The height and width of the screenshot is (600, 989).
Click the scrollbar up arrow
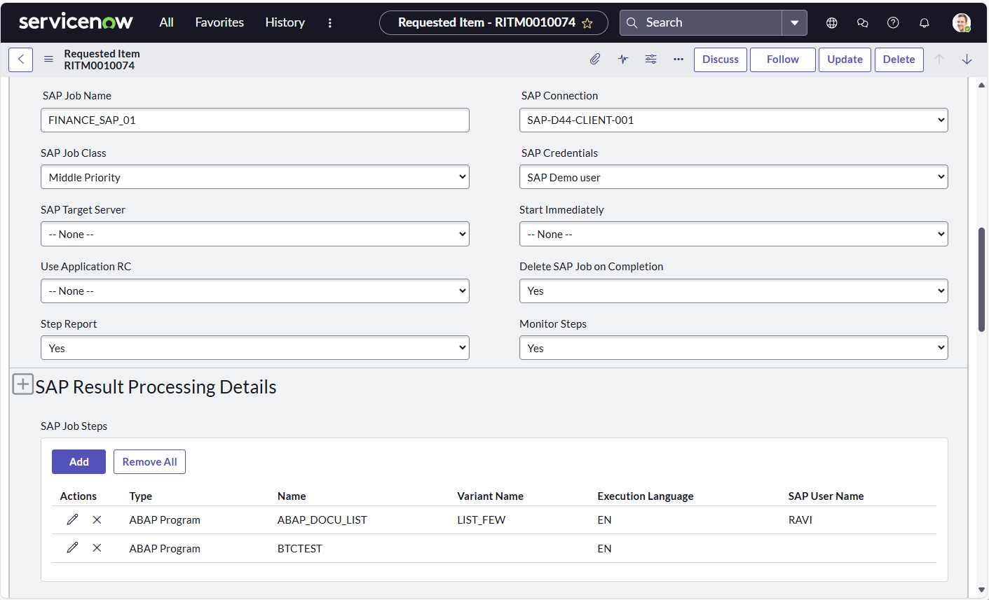[x=982, y=85]
